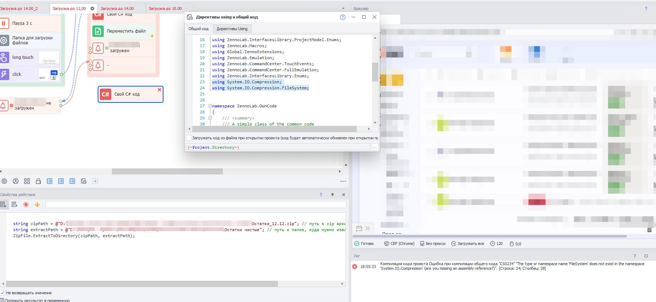Screen dimensions: 656x302
Task: Toggle 'Положить результат в переменную' checkbox
Action: pos(2,300)
